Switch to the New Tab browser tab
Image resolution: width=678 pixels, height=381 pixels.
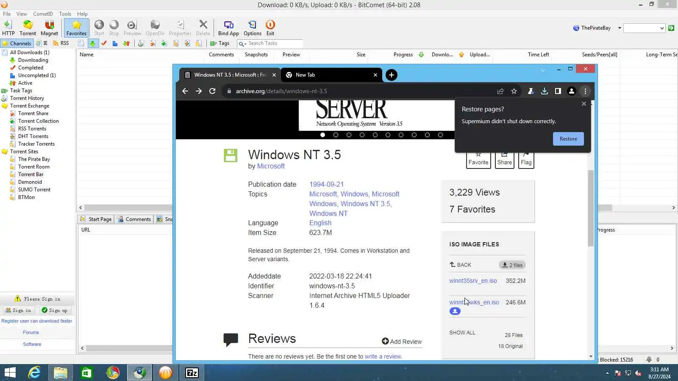[x=331, y=75]
